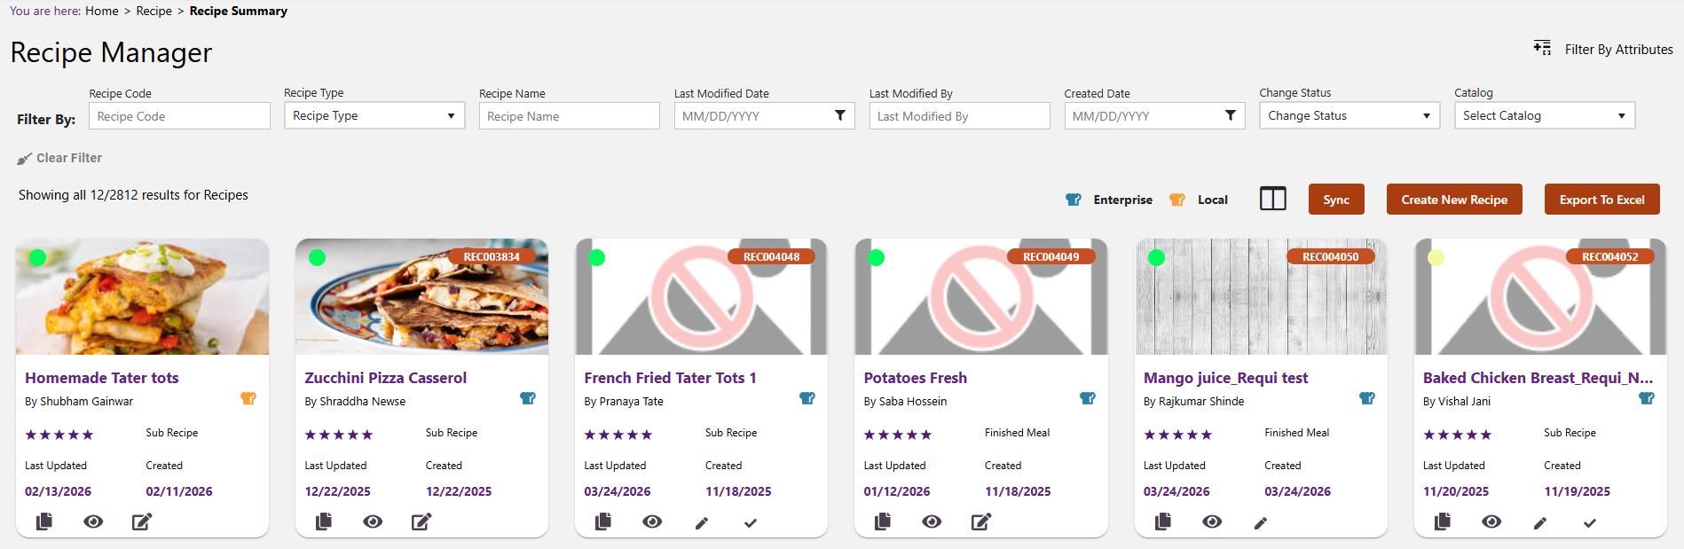1684x549 pixels.
Task: Click pencil icon on French Fried Tater Tots 1
Action: 702,523
